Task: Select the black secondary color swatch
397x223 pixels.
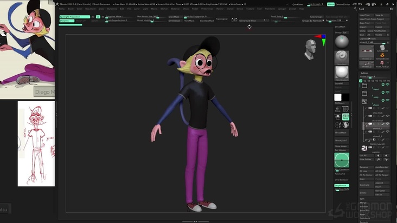Action: 345,97
